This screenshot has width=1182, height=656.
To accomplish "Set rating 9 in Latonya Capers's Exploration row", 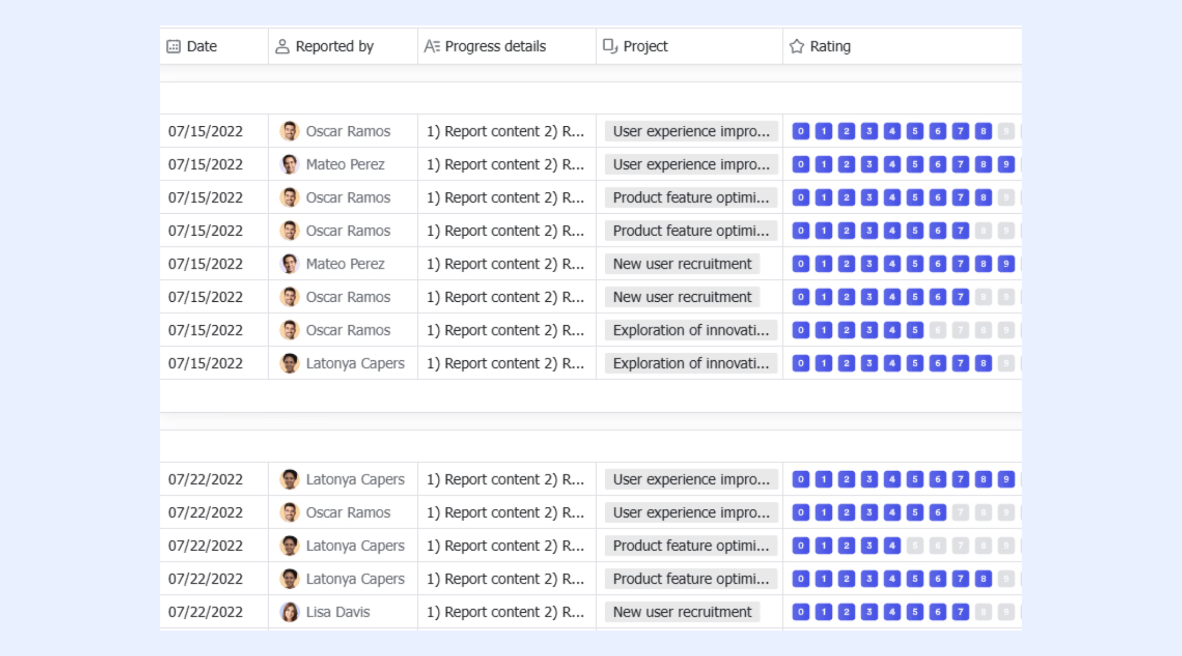I will [1006, 363].
